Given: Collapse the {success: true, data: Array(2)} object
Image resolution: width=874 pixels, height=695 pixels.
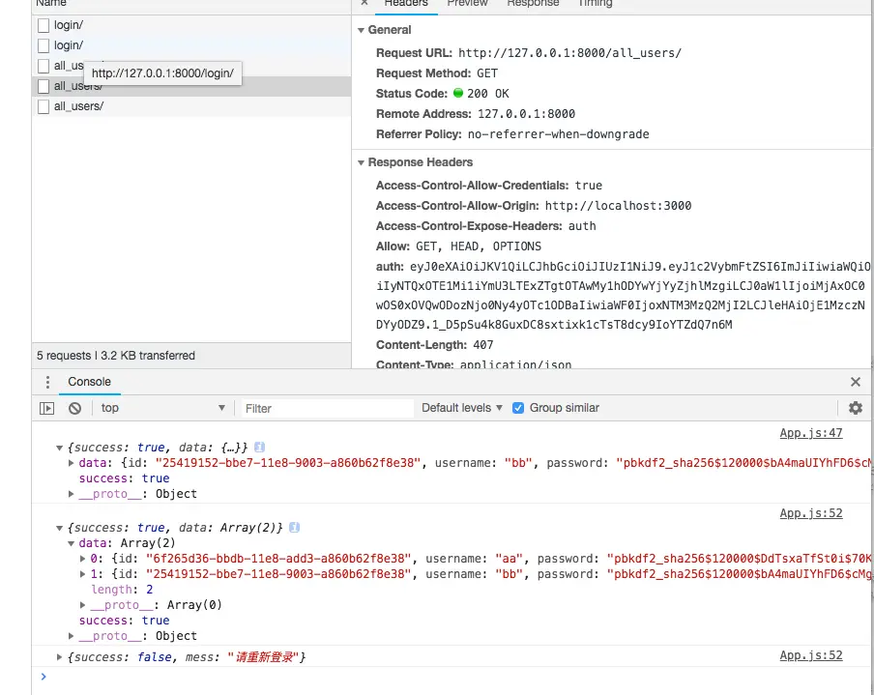Looking at the screenshot, I should click(x=59, y=528).
